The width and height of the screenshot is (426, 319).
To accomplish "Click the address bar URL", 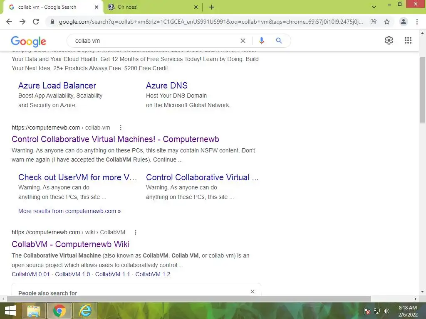I will tap(211, 22).
